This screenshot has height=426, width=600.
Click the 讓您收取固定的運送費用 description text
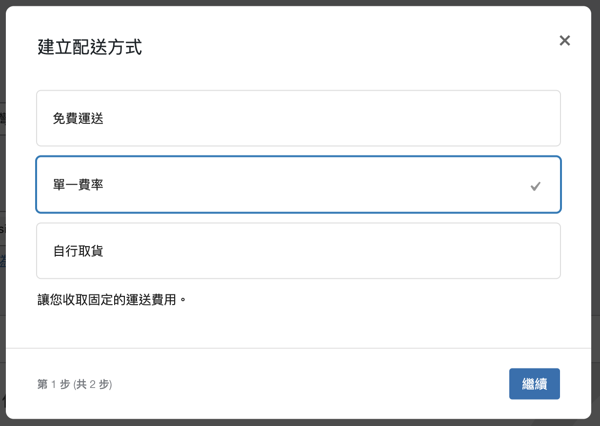(112, 299)
